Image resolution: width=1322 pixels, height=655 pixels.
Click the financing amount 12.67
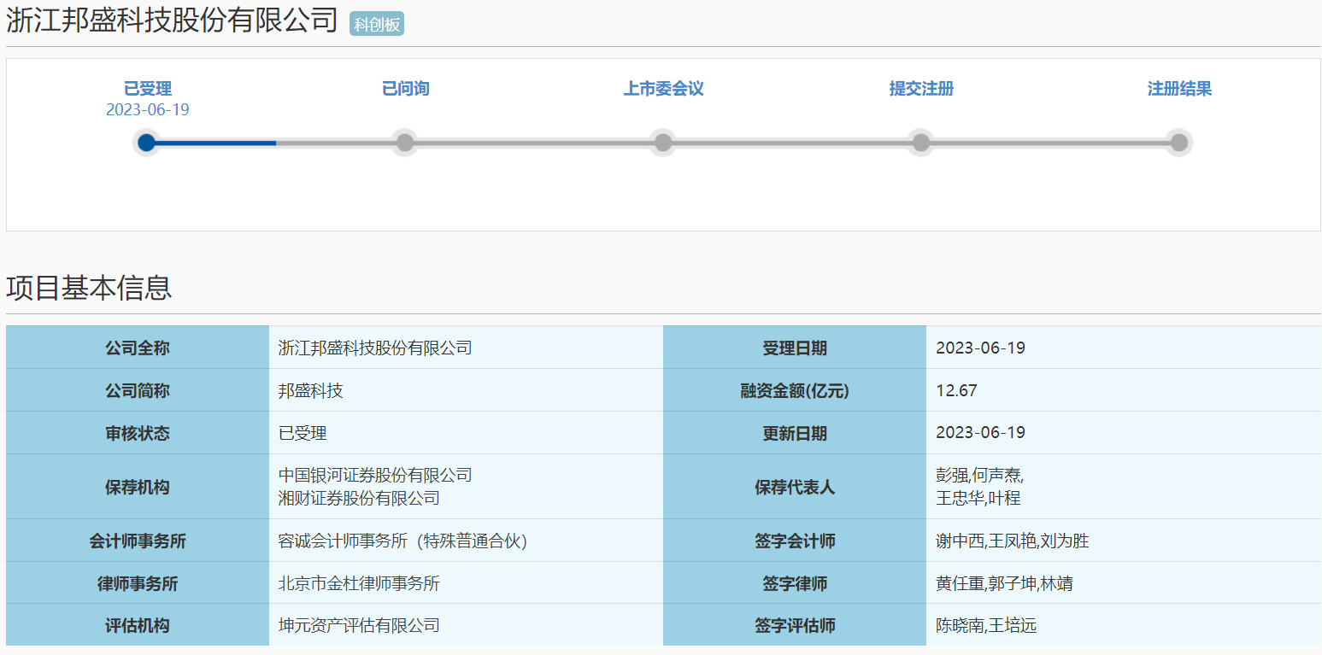(956, 390)
